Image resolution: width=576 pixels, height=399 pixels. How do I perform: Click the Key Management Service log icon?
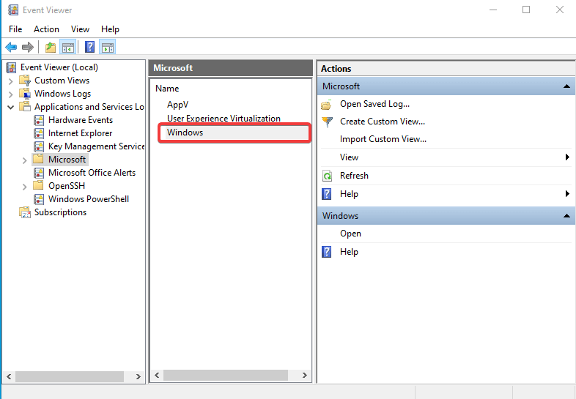point(39,146)
